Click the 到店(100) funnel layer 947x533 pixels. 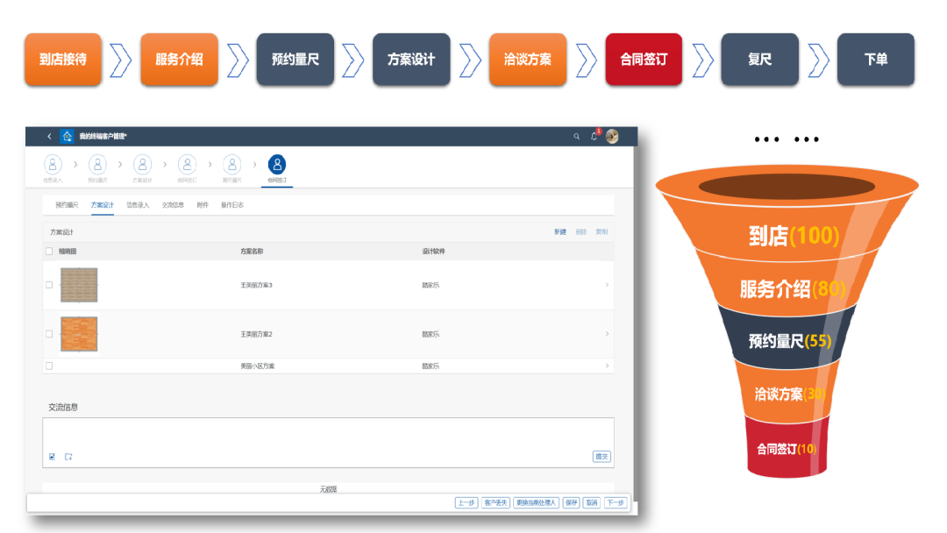[788, 234]
